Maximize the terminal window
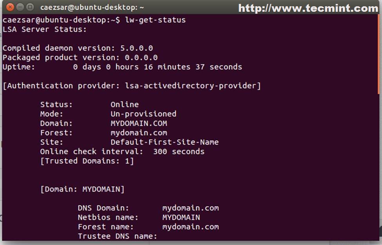 pyautogui.click(x=30, y=7)
